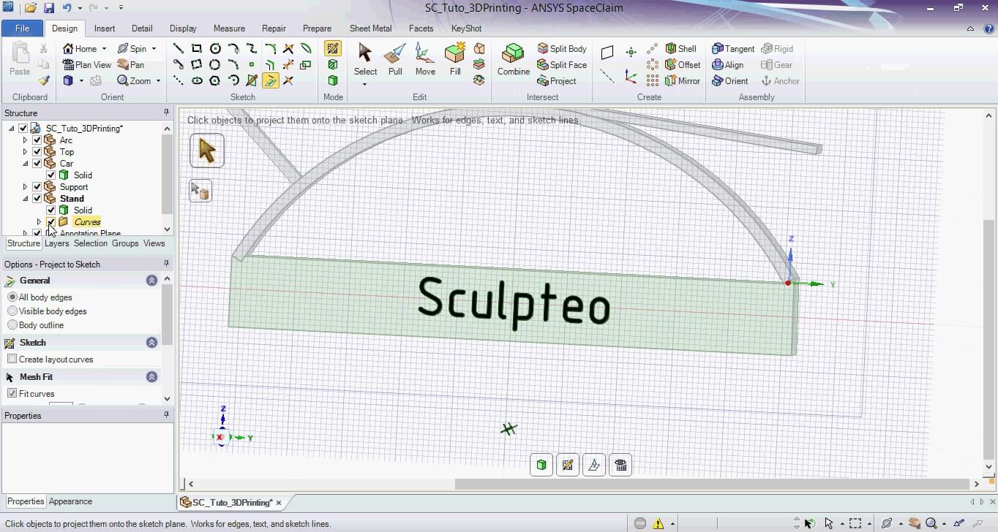Choose the Split Body tool

tap(562, 48)
